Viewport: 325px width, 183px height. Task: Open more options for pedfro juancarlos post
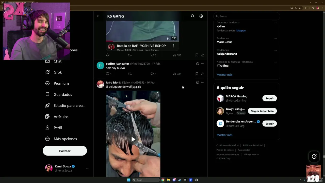pyautogui.click(x=203, y=64)
